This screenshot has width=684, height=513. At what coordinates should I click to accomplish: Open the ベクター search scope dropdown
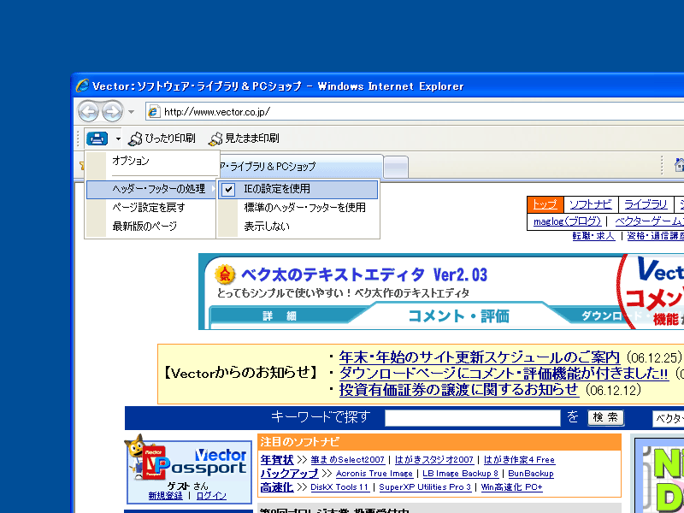(669, 418)
